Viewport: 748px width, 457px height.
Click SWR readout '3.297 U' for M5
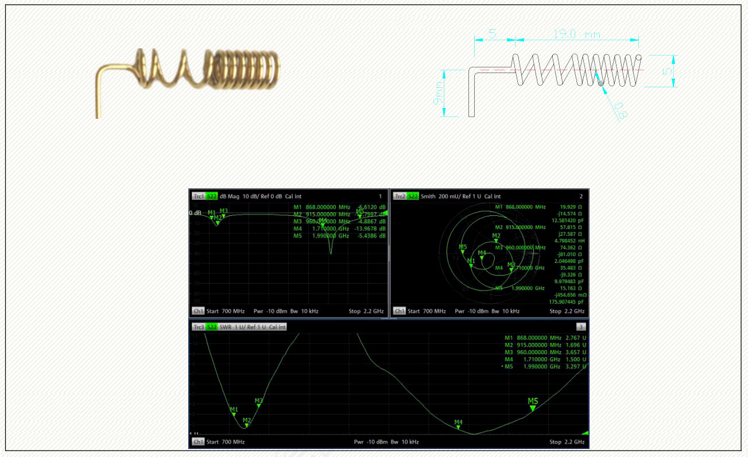576,366
